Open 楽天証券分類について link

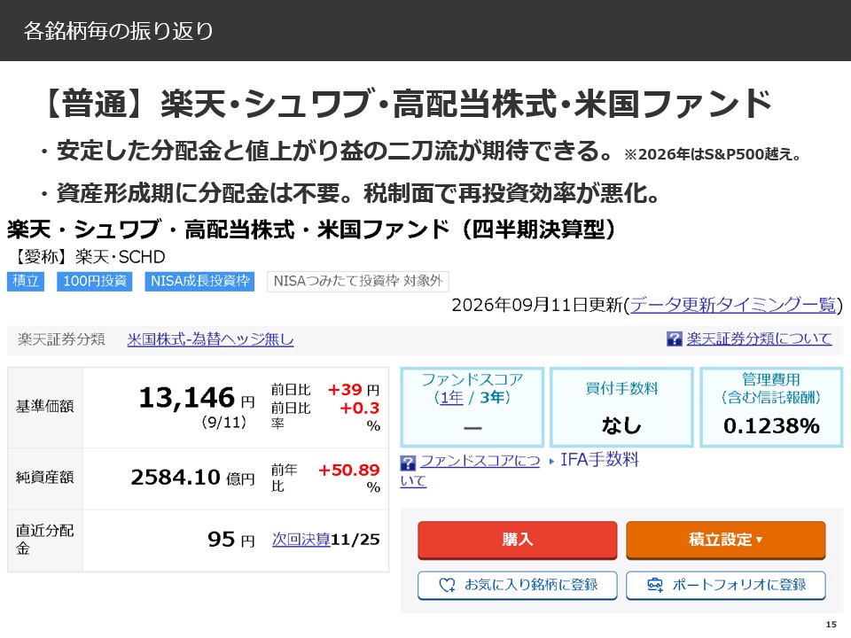[759, 339]
